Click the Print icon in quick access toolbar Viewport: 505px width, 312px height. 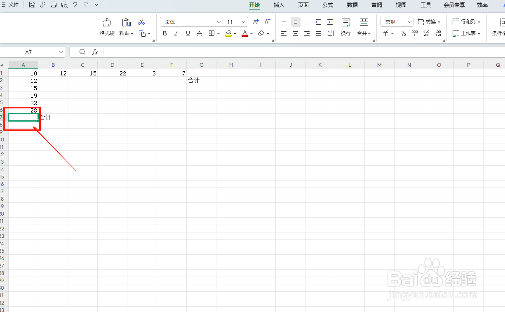[54, 5]
